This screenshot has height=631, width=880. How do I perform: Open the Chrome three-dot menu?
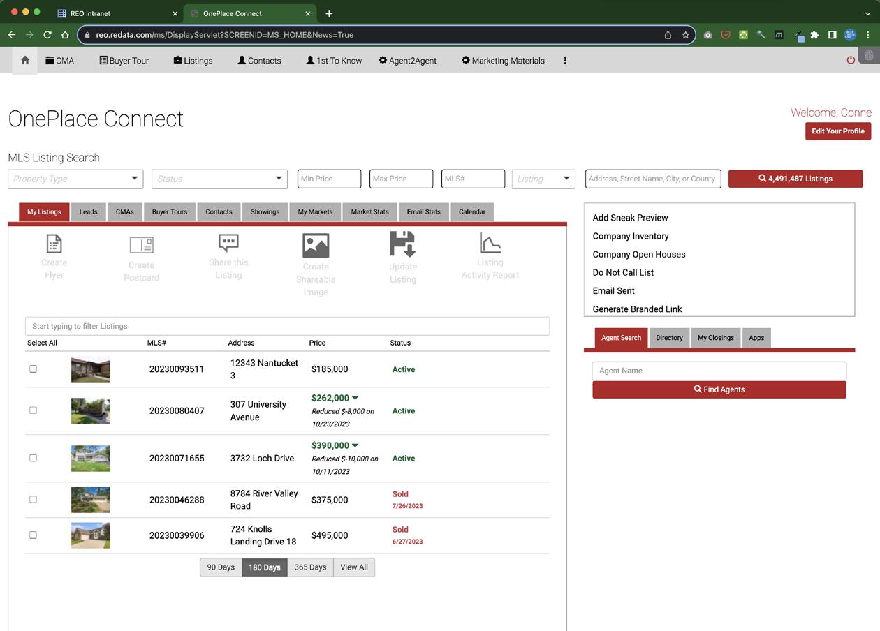coord(868,35)
